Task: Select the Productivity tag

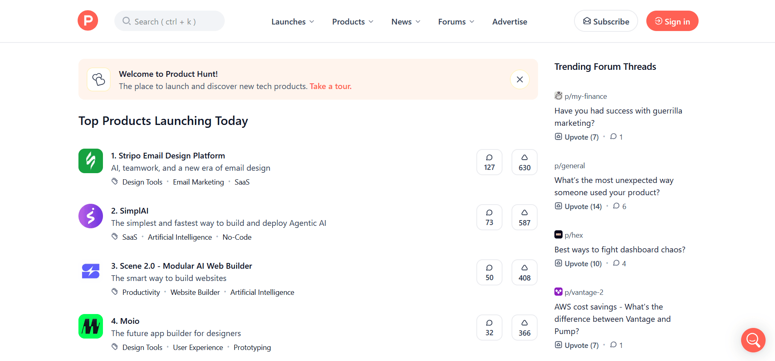Action: pos(141,292)
